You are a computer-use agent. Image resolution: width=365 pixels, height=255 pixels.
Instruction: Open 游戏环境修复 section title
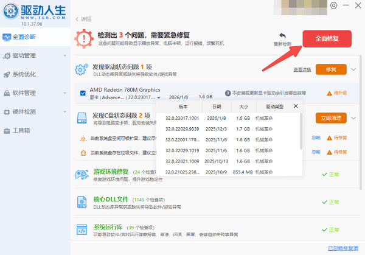111,172
